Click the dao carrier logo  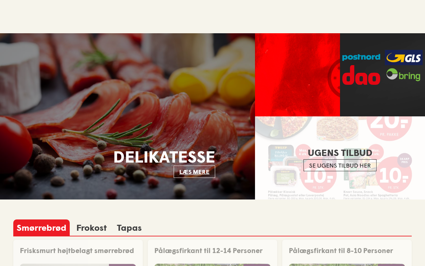pyautogui.click(x=361, y=75)
